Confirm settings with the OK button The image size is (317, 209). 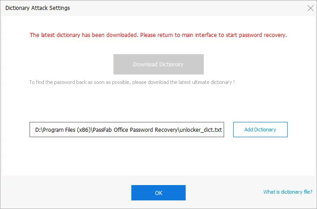[158, 193]
